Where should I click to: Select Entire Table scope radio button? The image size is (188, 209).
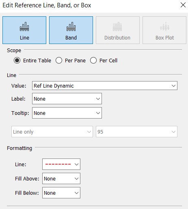point(17,60)
